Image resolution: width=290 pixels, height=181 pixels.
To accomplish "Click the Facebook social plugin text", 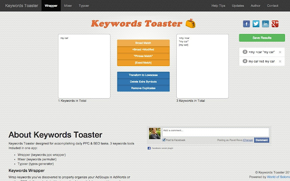I will pos(162,148).
